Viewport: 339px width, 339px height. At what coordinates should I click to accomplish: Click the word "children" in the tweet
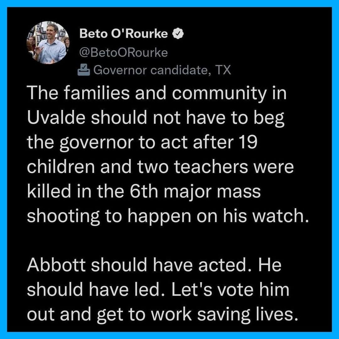[61, 167]
